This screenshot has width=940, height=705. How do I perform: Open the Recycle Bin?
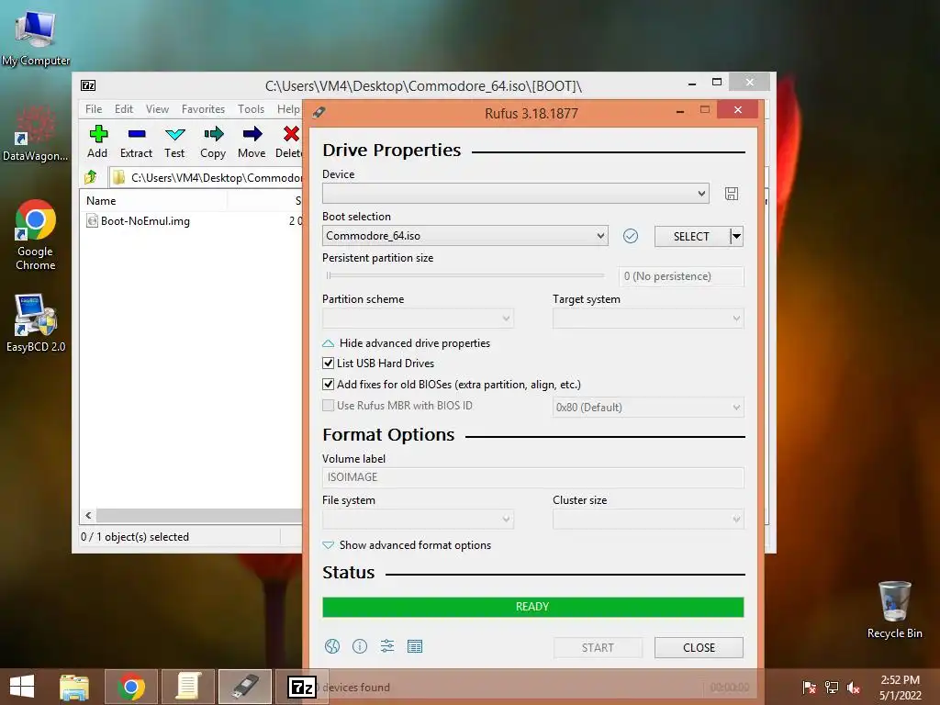click(x=894, y=610)
